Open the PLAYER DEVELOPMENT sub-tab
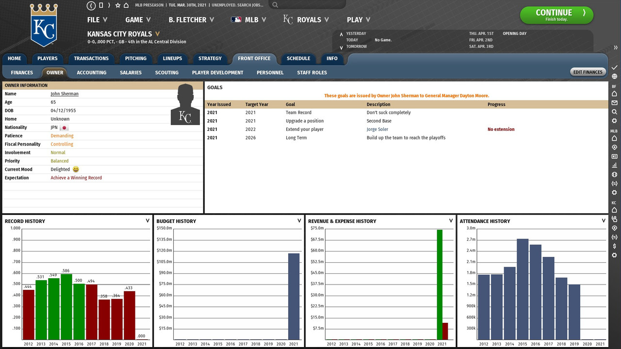Screen dimensions: 621x349 pyautogui.click(x=218, y=73)
